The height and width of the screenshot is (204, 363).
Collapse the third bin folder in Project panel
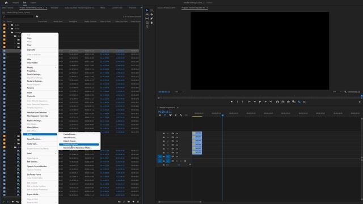pyautogui.click(x=9, y=32)
